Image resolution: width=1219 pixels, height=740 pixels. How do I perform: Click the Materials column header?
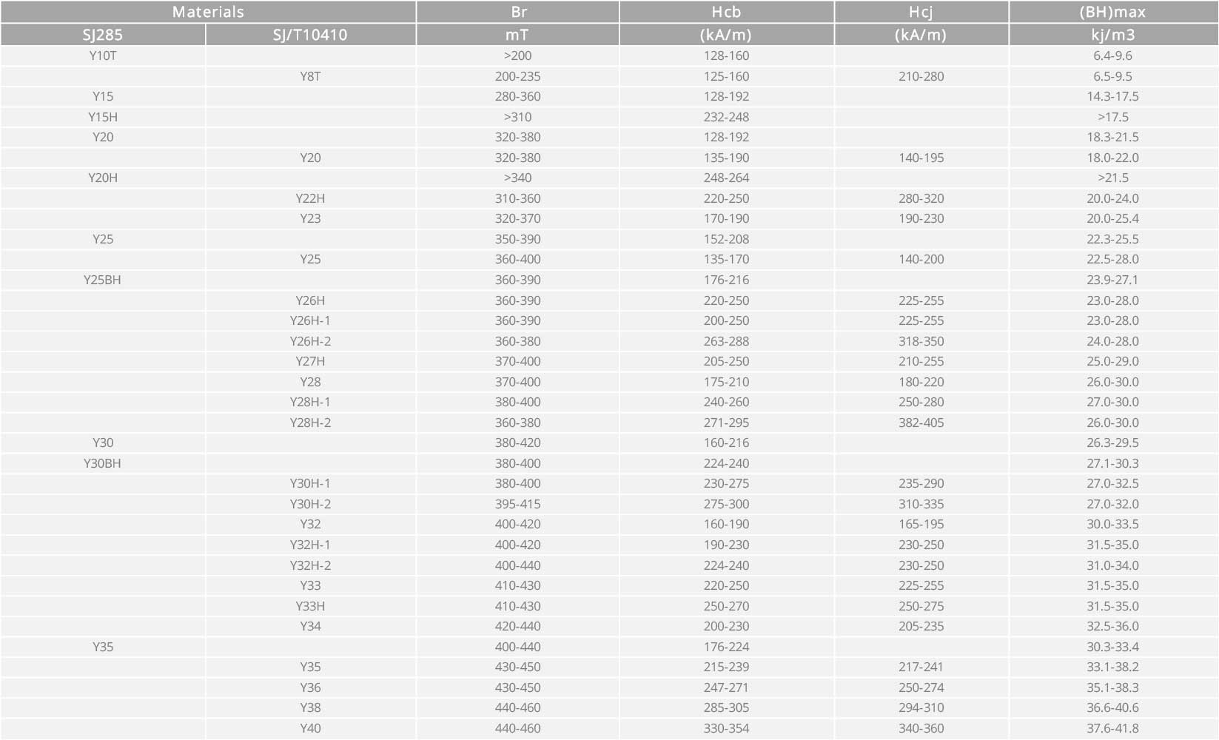coord(208,12)
